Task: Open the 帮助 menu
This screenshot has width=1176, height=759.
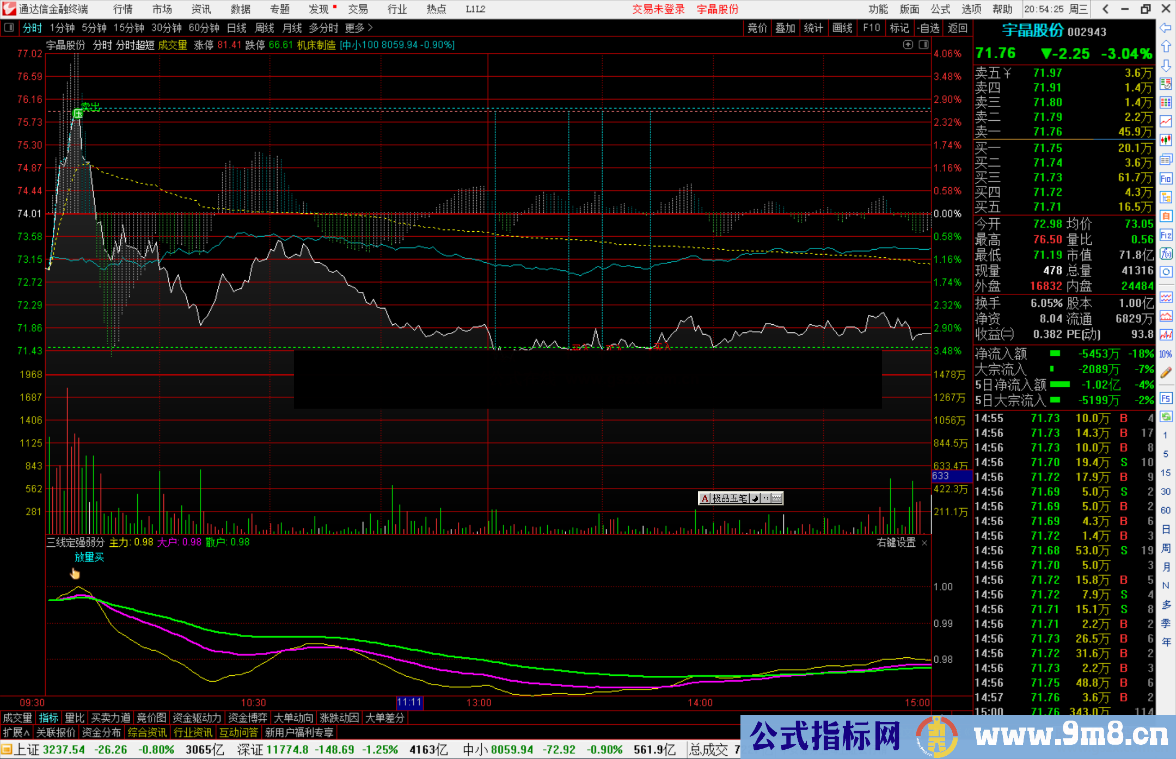Action: pyautogui.click(x=1002, y=9)
